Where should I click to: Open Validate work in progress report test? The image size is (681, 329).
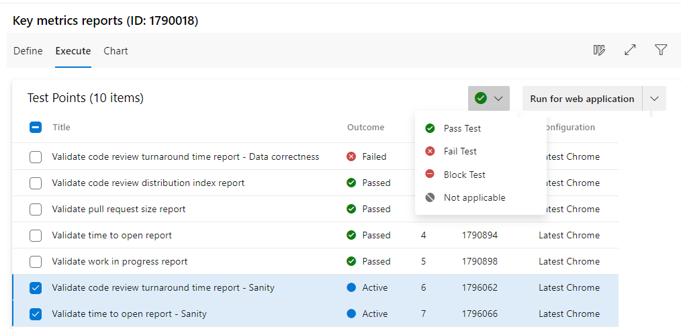pyautogui.click(x=120, y=261)
